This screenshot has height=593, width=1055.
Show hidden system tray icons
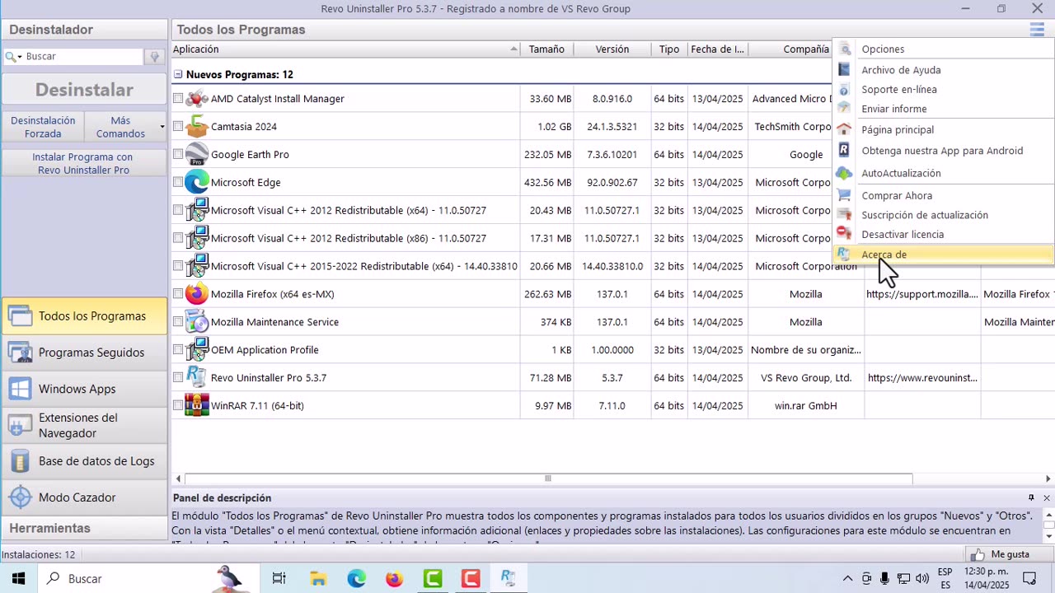click(847, 579)
